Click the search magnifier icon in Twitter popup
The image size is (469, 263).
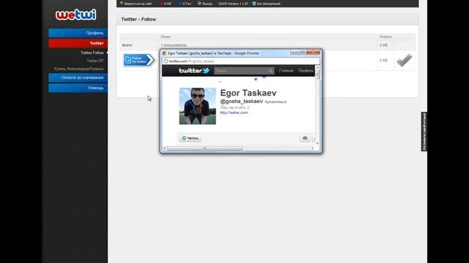point(270,71)
